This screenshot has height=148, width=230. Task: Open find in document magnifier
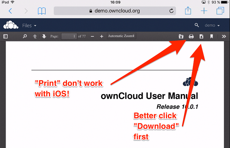(25, 36)
